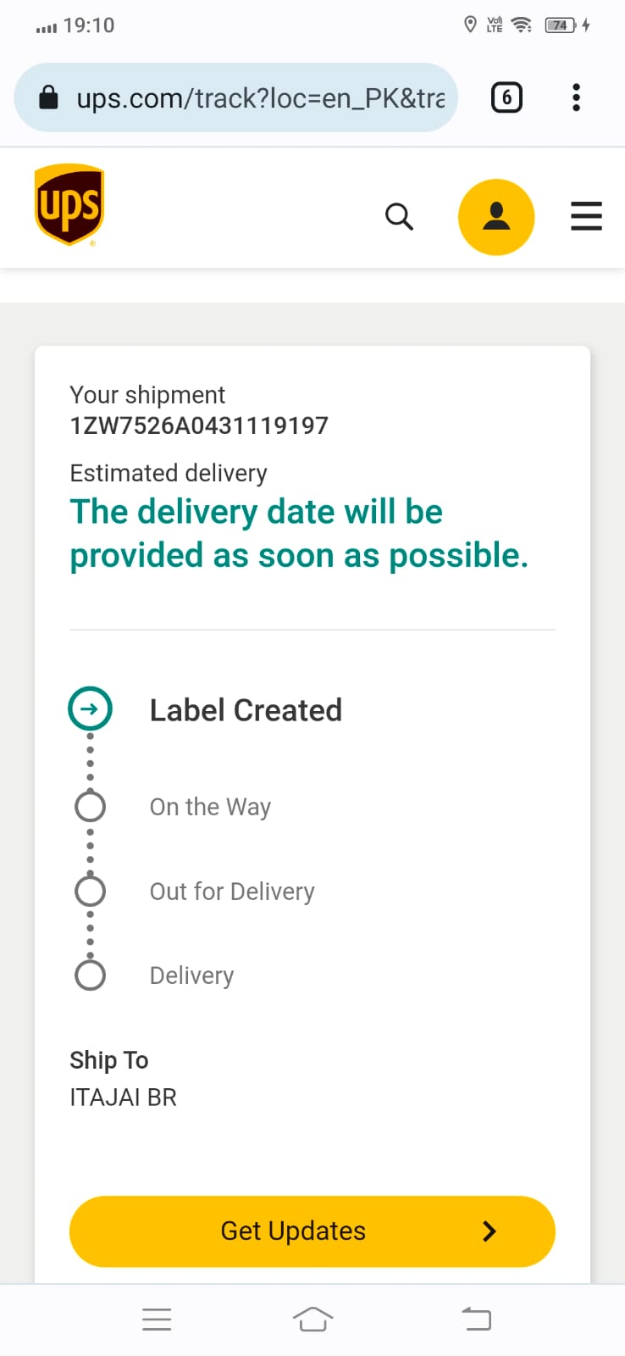This screenshot has width=625, height=1356.
Task: Tap the padlock icon in address bar
Action: pyautogui.click(x=49, y=98)
